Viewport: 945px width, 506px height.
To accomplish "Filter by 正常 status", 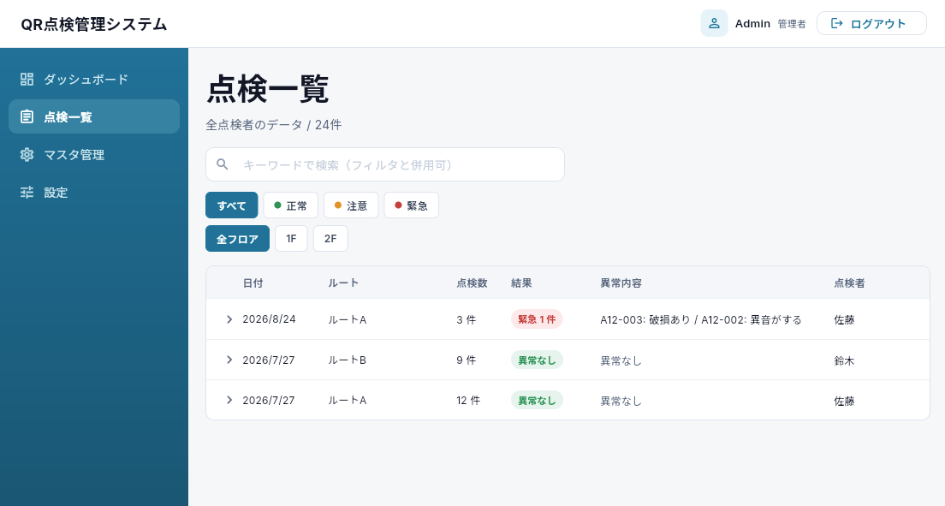I will 290,205.
